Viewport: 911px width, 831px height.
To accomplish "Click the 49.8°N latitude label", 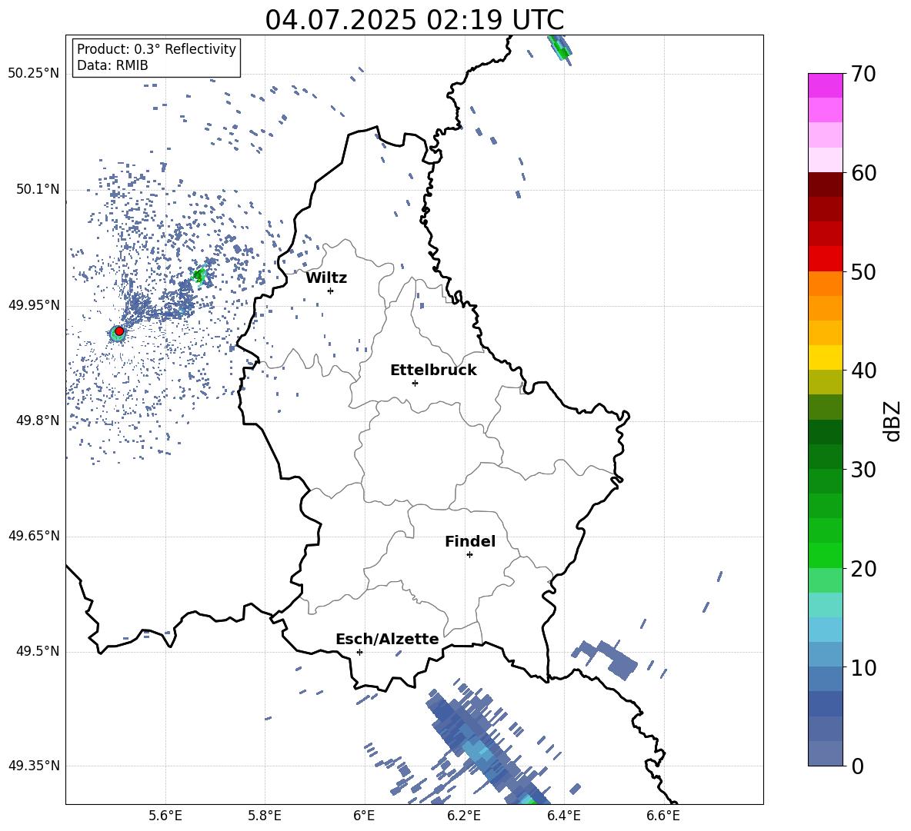I will click(37, 420).
